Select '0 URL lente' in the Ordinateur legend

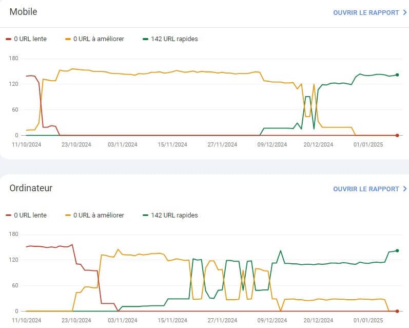coord(30,215)
